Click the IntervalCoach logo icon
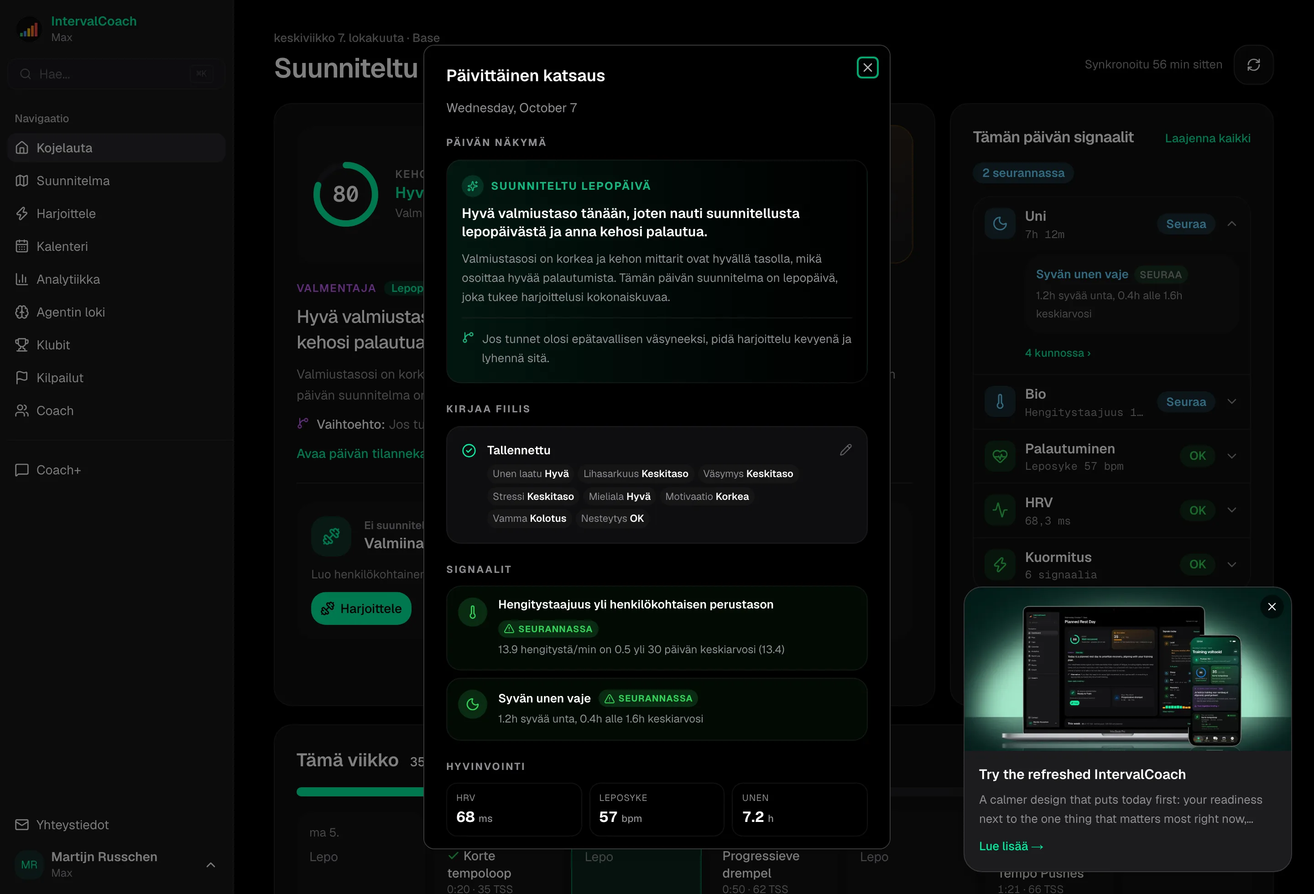 pyautogui.click(x=29, y=29)
